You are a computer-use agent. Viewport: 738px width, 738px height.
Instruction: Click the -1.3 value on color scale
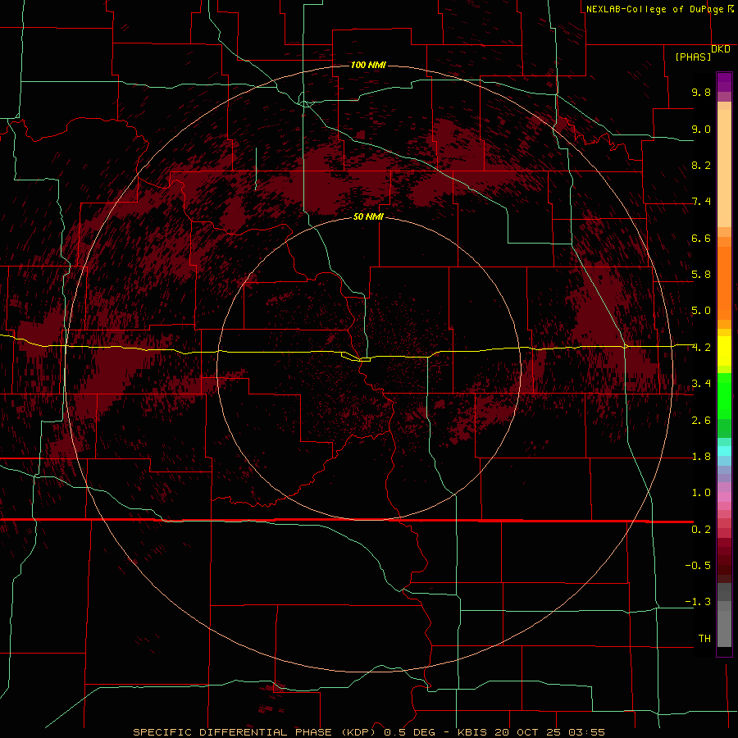698,602
